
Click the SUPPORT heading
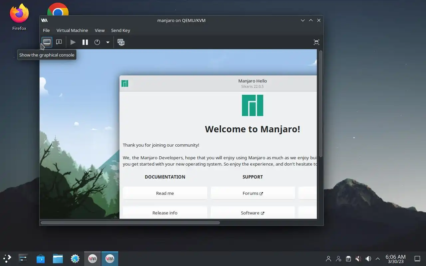(253, 177)
